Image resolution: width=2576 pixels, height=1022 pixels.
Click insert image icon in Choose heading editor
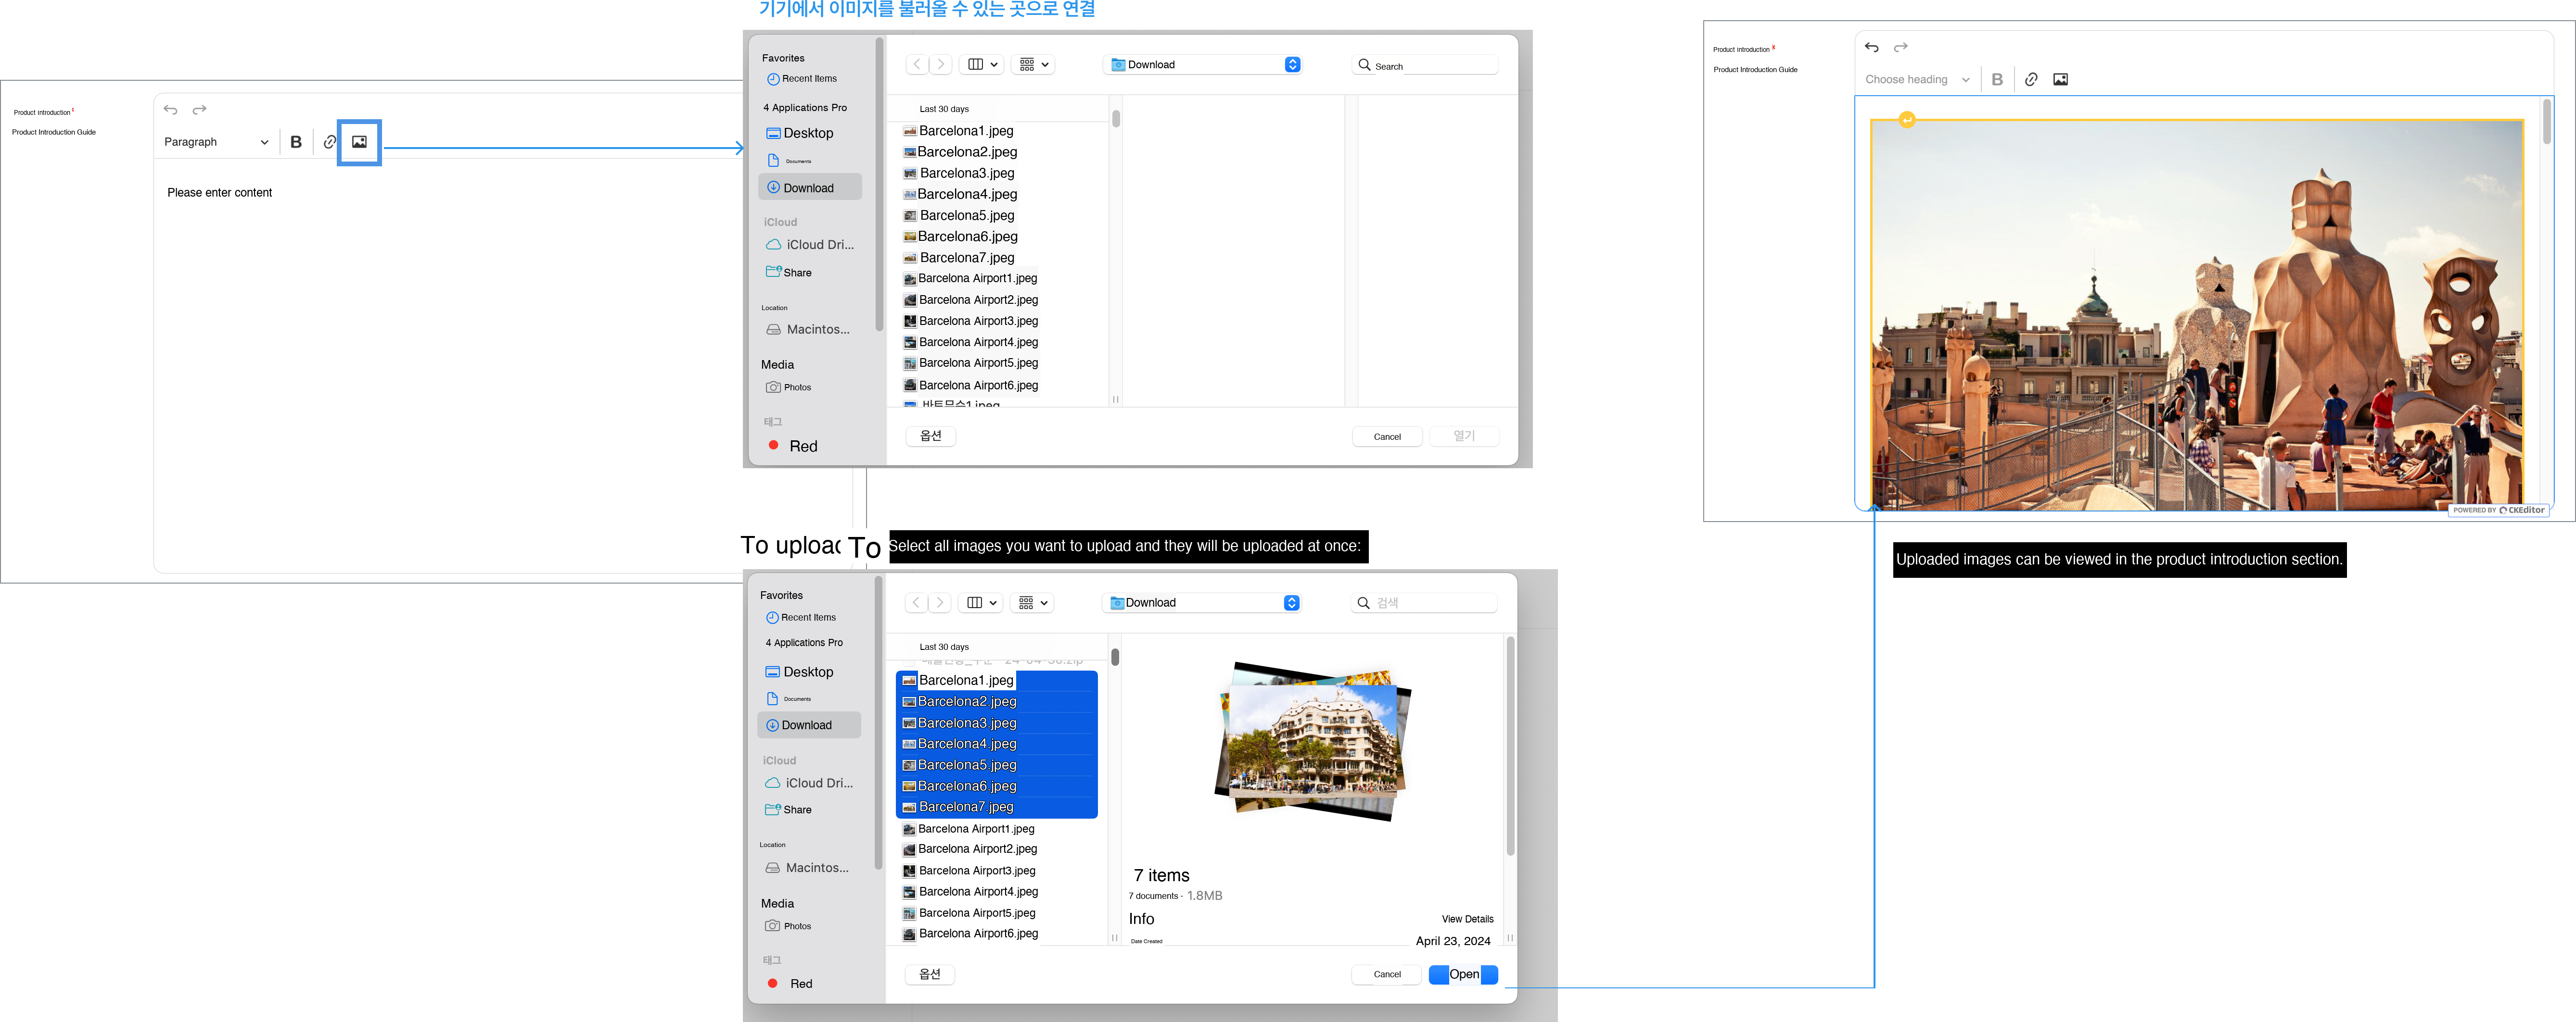(2061, 80)
